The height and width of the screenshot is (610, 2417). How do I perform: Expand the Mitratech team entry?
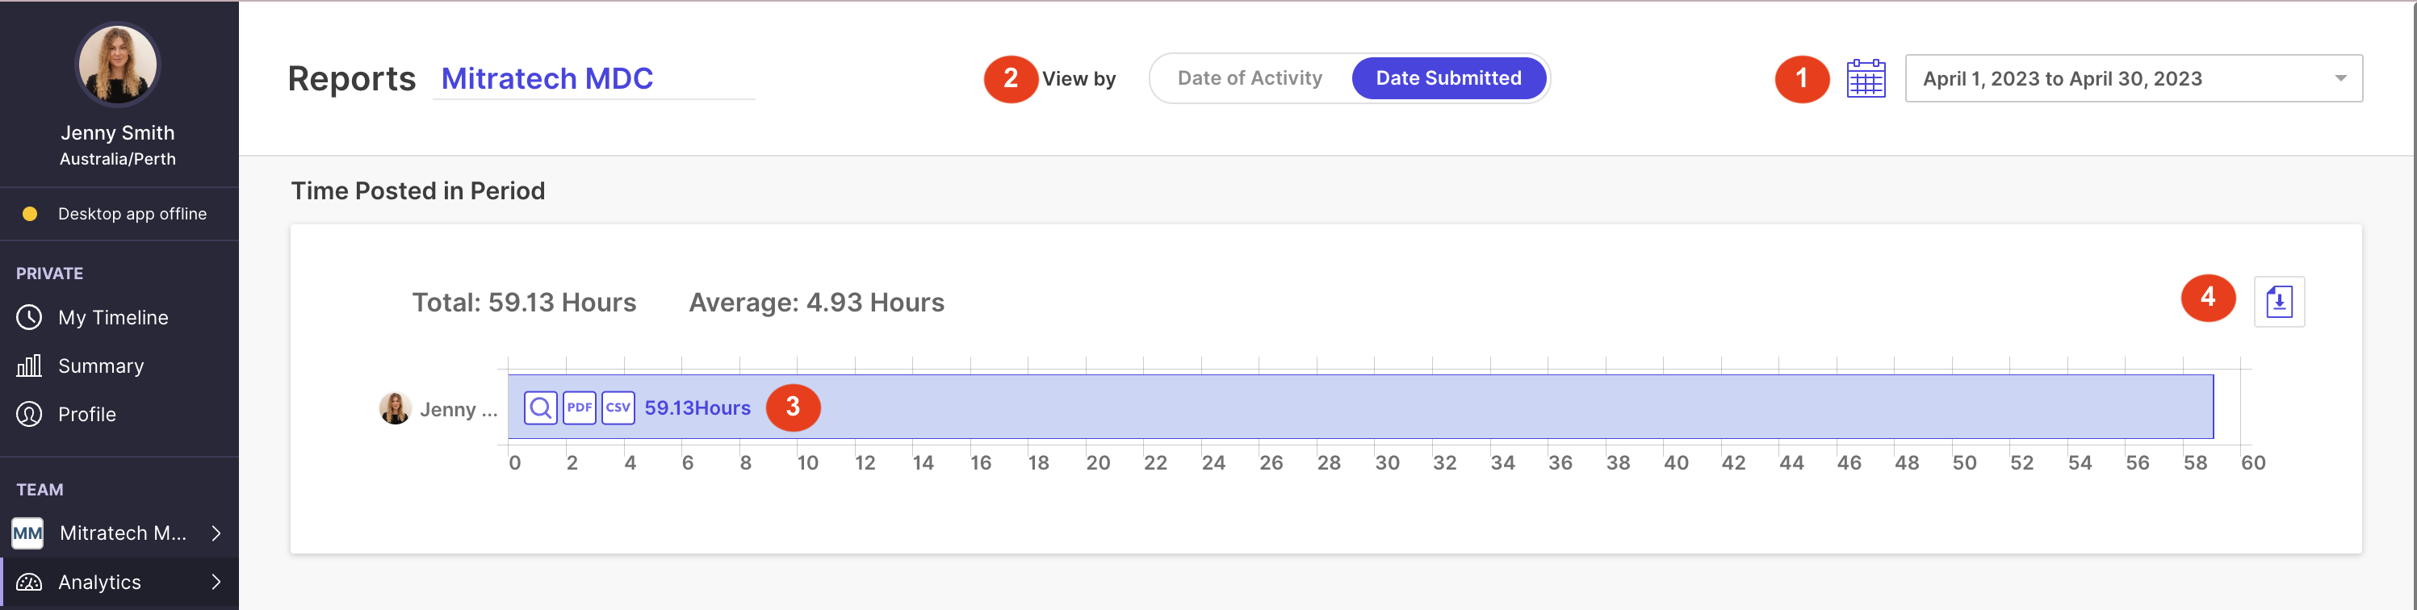coord(218,533)
